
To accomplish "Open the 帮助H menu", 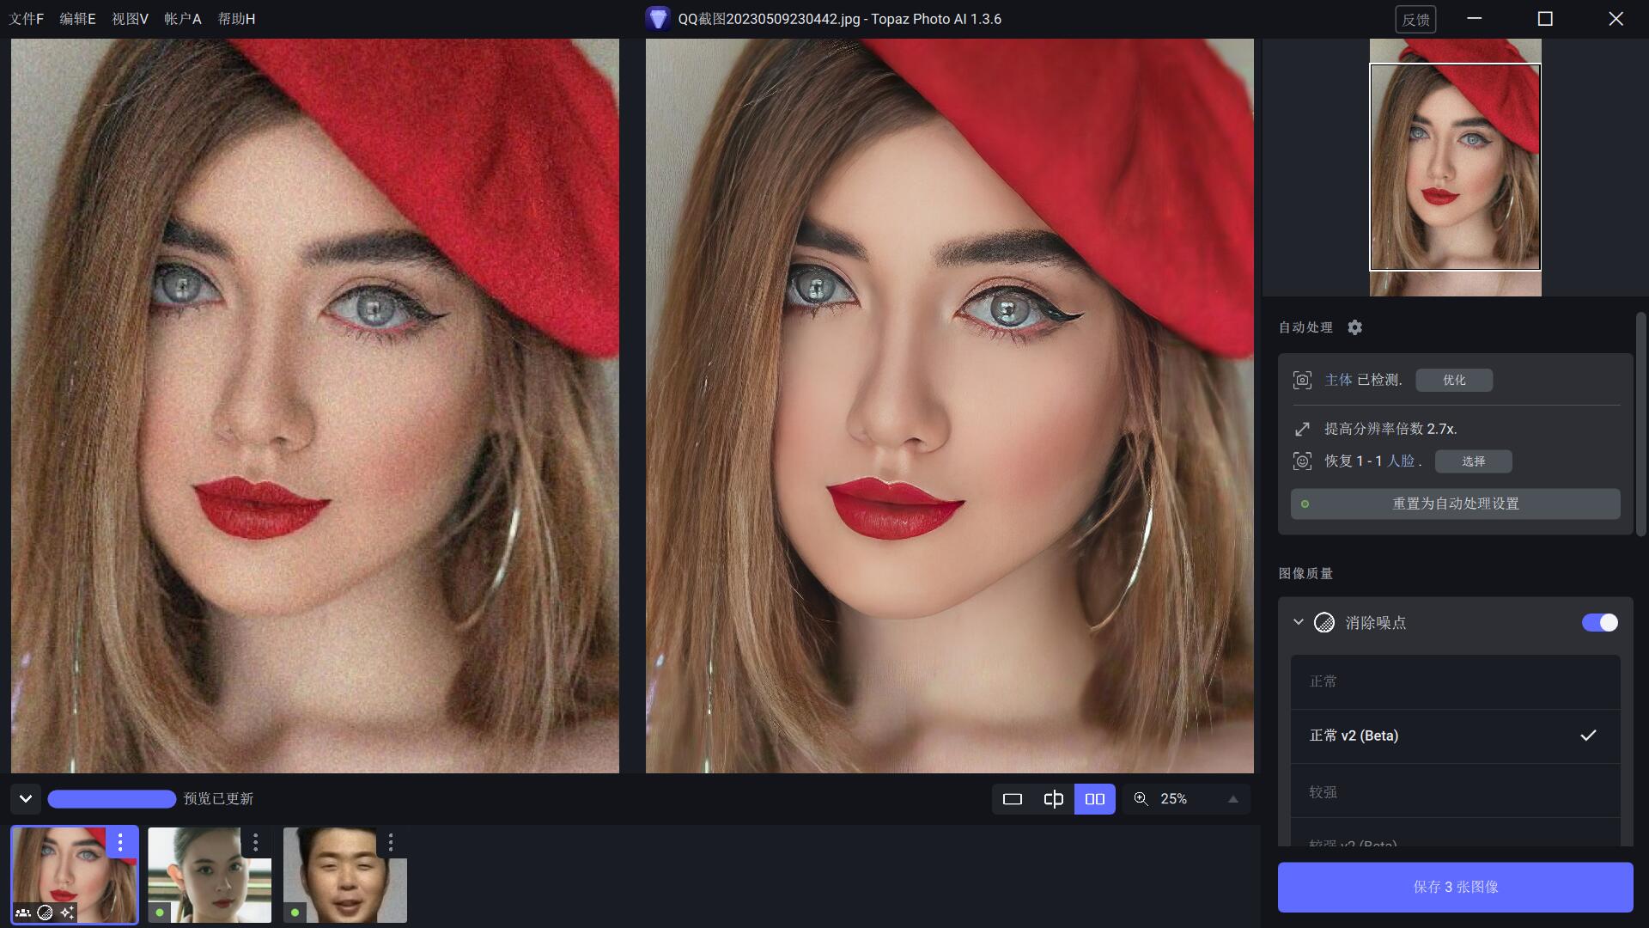I will (x=236, y=19).
